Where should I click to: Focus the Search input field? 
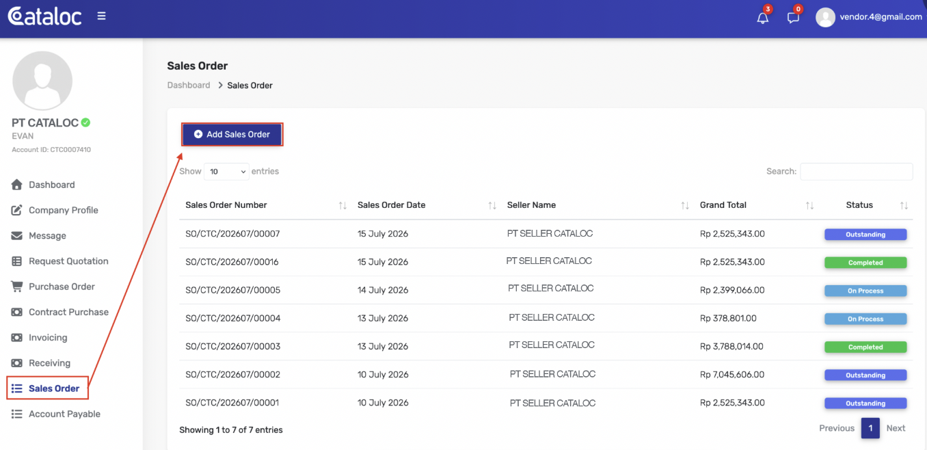pos(856,172)
